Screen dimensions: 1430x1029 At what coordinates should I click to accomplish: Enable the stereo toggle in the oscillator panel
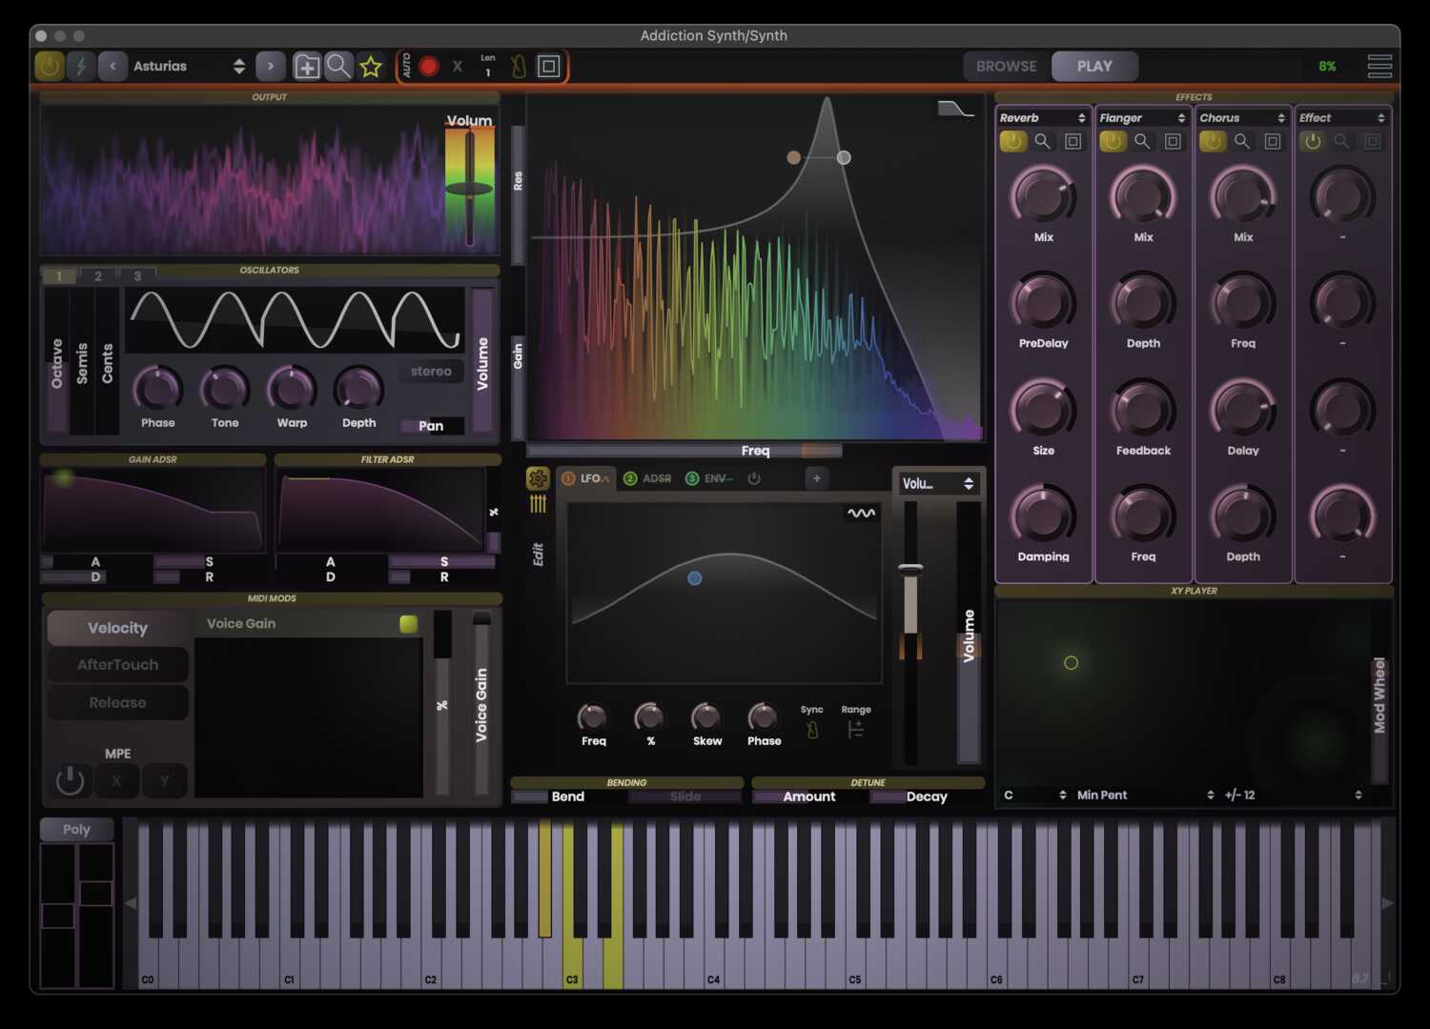[431, 372]
